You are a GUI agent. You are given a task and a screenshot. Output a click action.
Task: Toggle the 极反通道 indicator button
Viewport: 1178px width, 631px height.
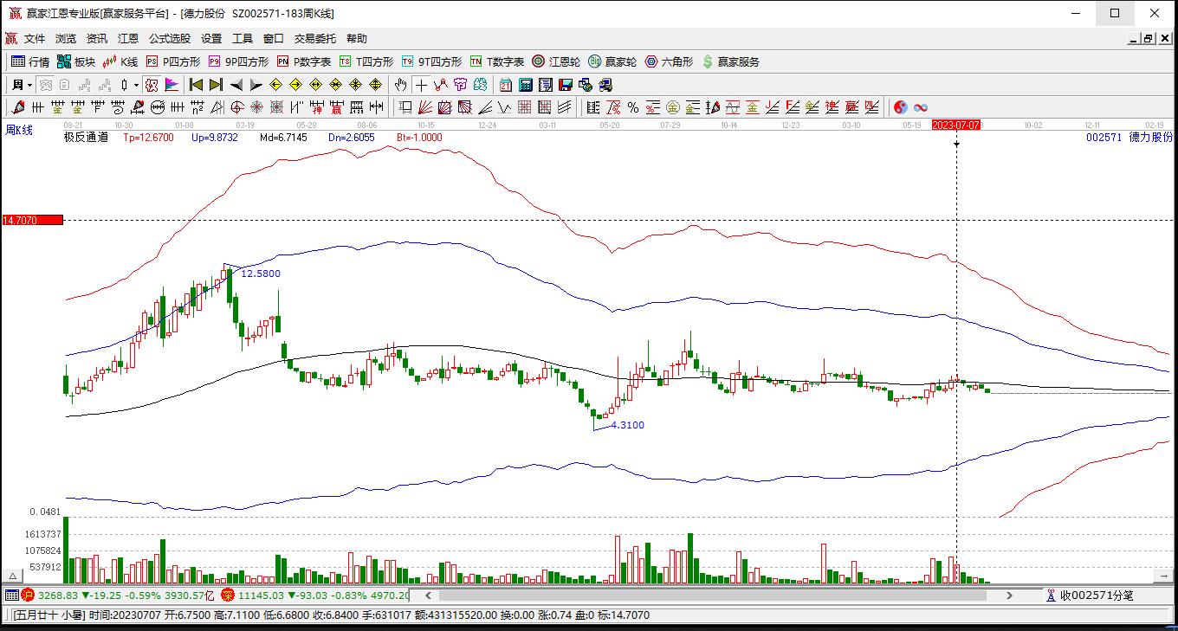point(86,137)
